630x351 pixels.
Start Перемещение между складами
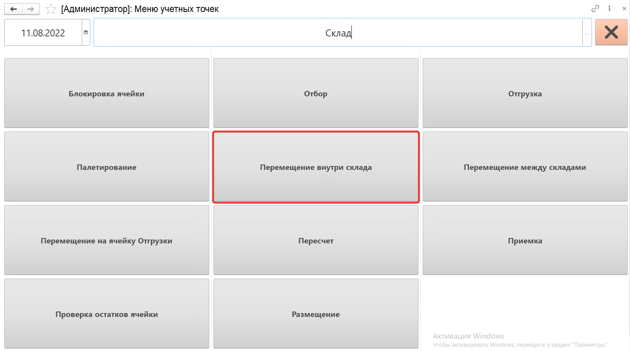pos(525,167)
